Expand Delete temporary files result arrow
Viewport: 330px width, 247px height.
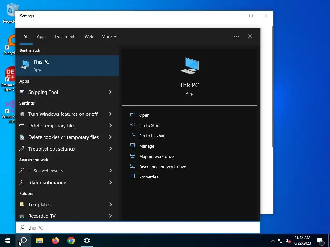[110, 125]
